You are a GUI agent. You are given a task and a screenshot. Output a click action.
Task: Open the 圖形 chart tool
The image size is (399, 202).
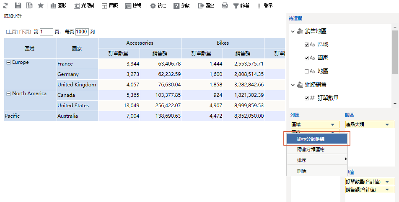[x=58, y=6]
